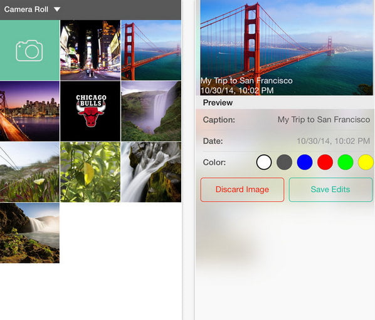Viewport: 375px width, 320px height.
Task: Select the Times Square night photo thumbnail
Action: pos(90,50)
